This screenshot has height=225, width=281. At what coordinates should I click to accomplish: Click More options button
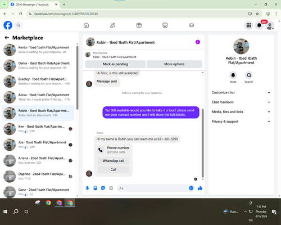[174, 64]
